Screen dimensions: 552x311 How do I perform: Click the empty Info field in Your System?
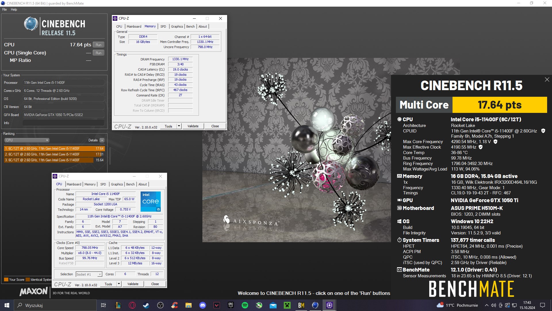point(64,123)
